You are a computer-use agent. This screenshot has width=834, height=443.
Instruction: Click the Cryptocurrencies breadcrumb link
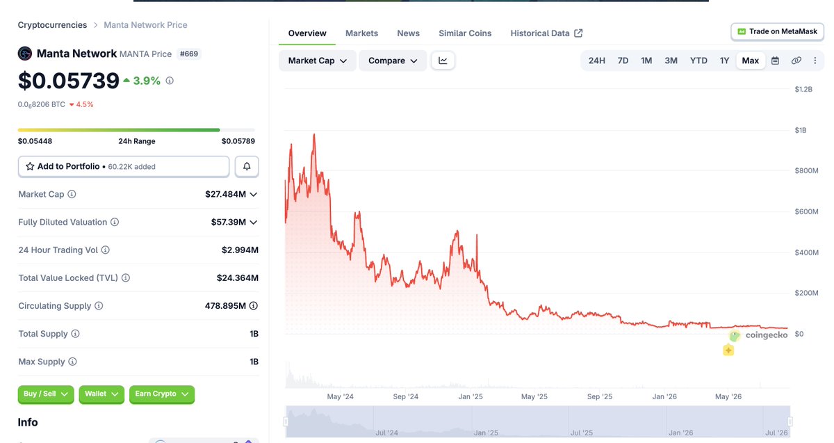[52, 25]
